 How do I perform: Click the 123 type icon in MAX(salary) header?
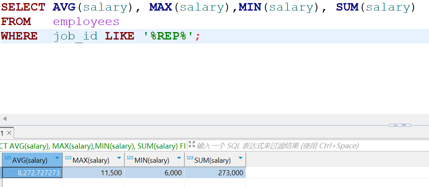[x=68, y=158]
